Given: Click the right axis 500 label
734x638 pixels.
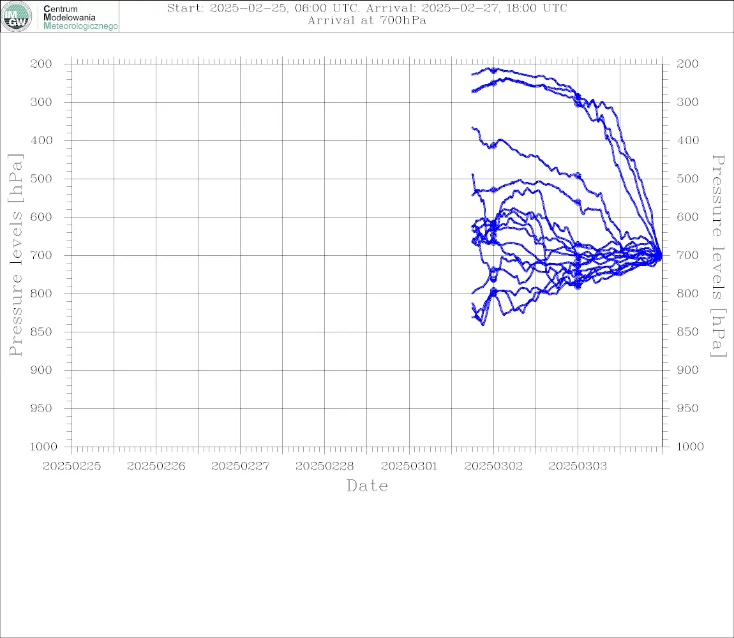Looking at the screenshot, I should (687, 179).
